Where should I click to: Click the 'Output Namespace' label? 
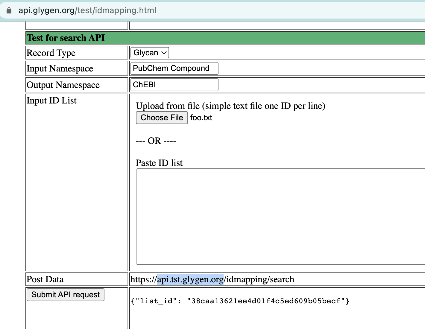coord(63,85)
